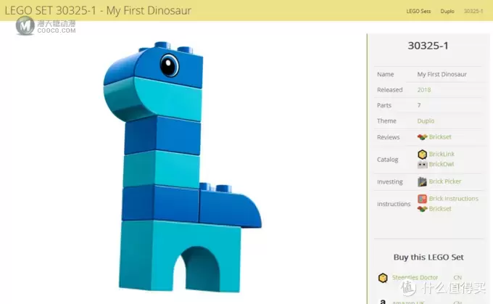Click the Investing row label
The width and height of the screenshot is (493, 304).
pos(389,182)
